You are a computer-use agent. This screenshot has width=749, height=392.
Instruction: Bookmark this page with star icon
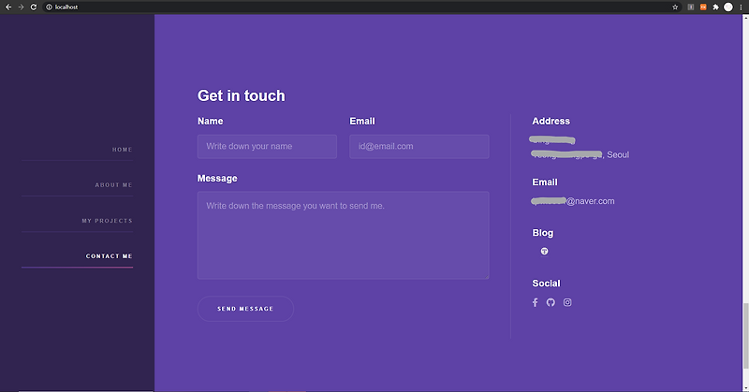tap(675, 7)
